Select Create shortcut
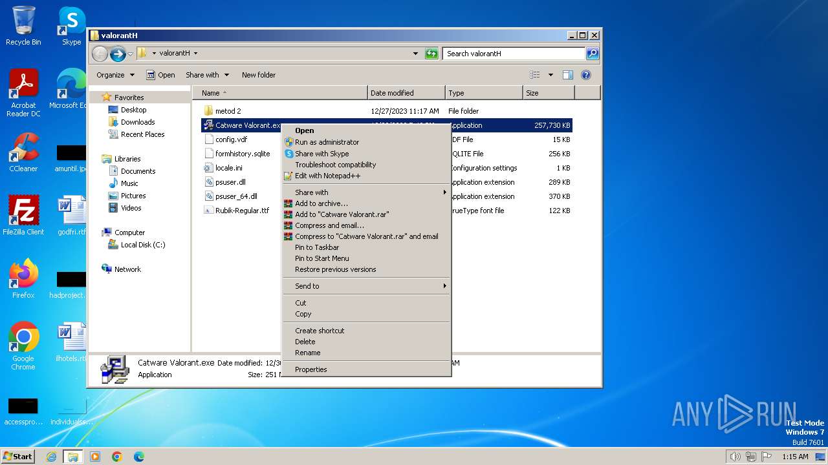The height and width of the screenshot is (465, 828). [x=367, y=331]
